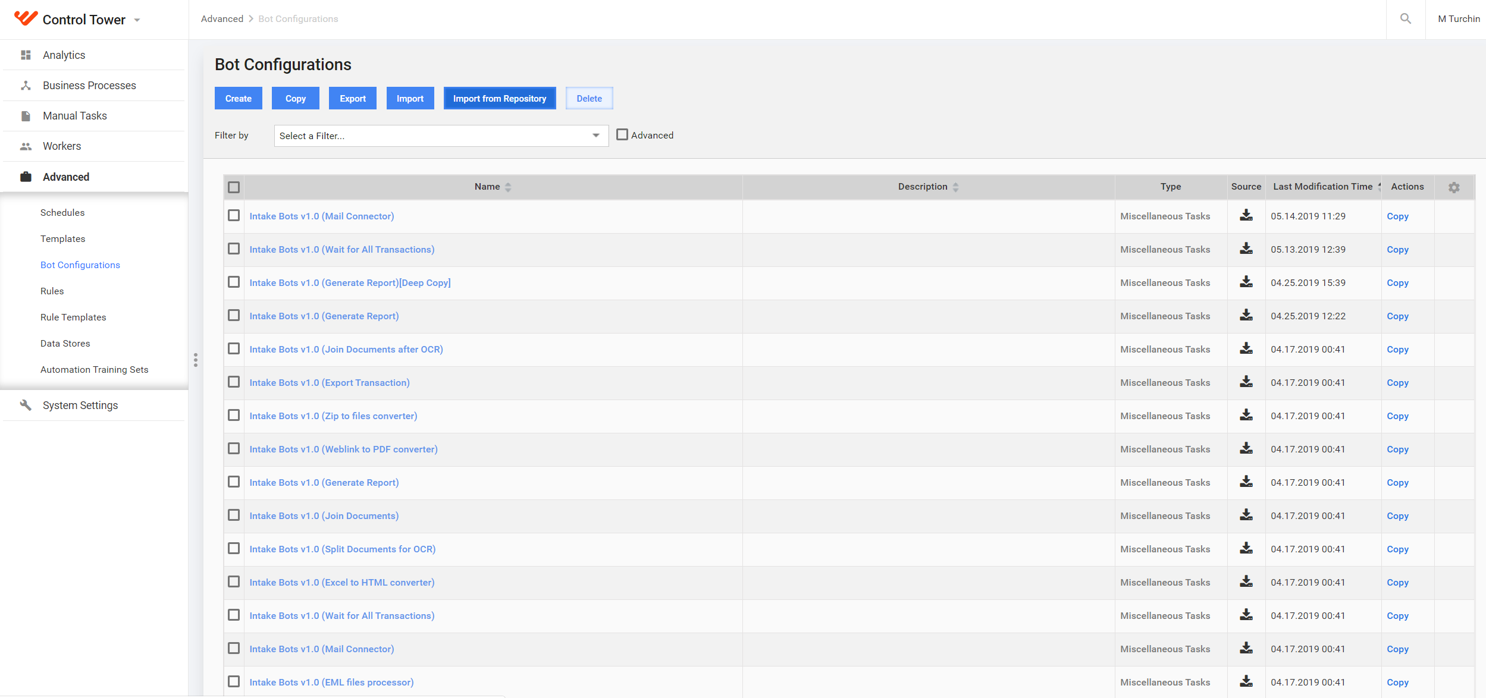Select Bot Configurations in the sidebar

point(80,265)
